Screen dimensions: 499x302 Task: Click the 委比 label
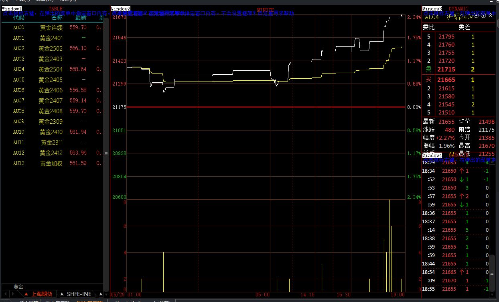click(429, 27)
